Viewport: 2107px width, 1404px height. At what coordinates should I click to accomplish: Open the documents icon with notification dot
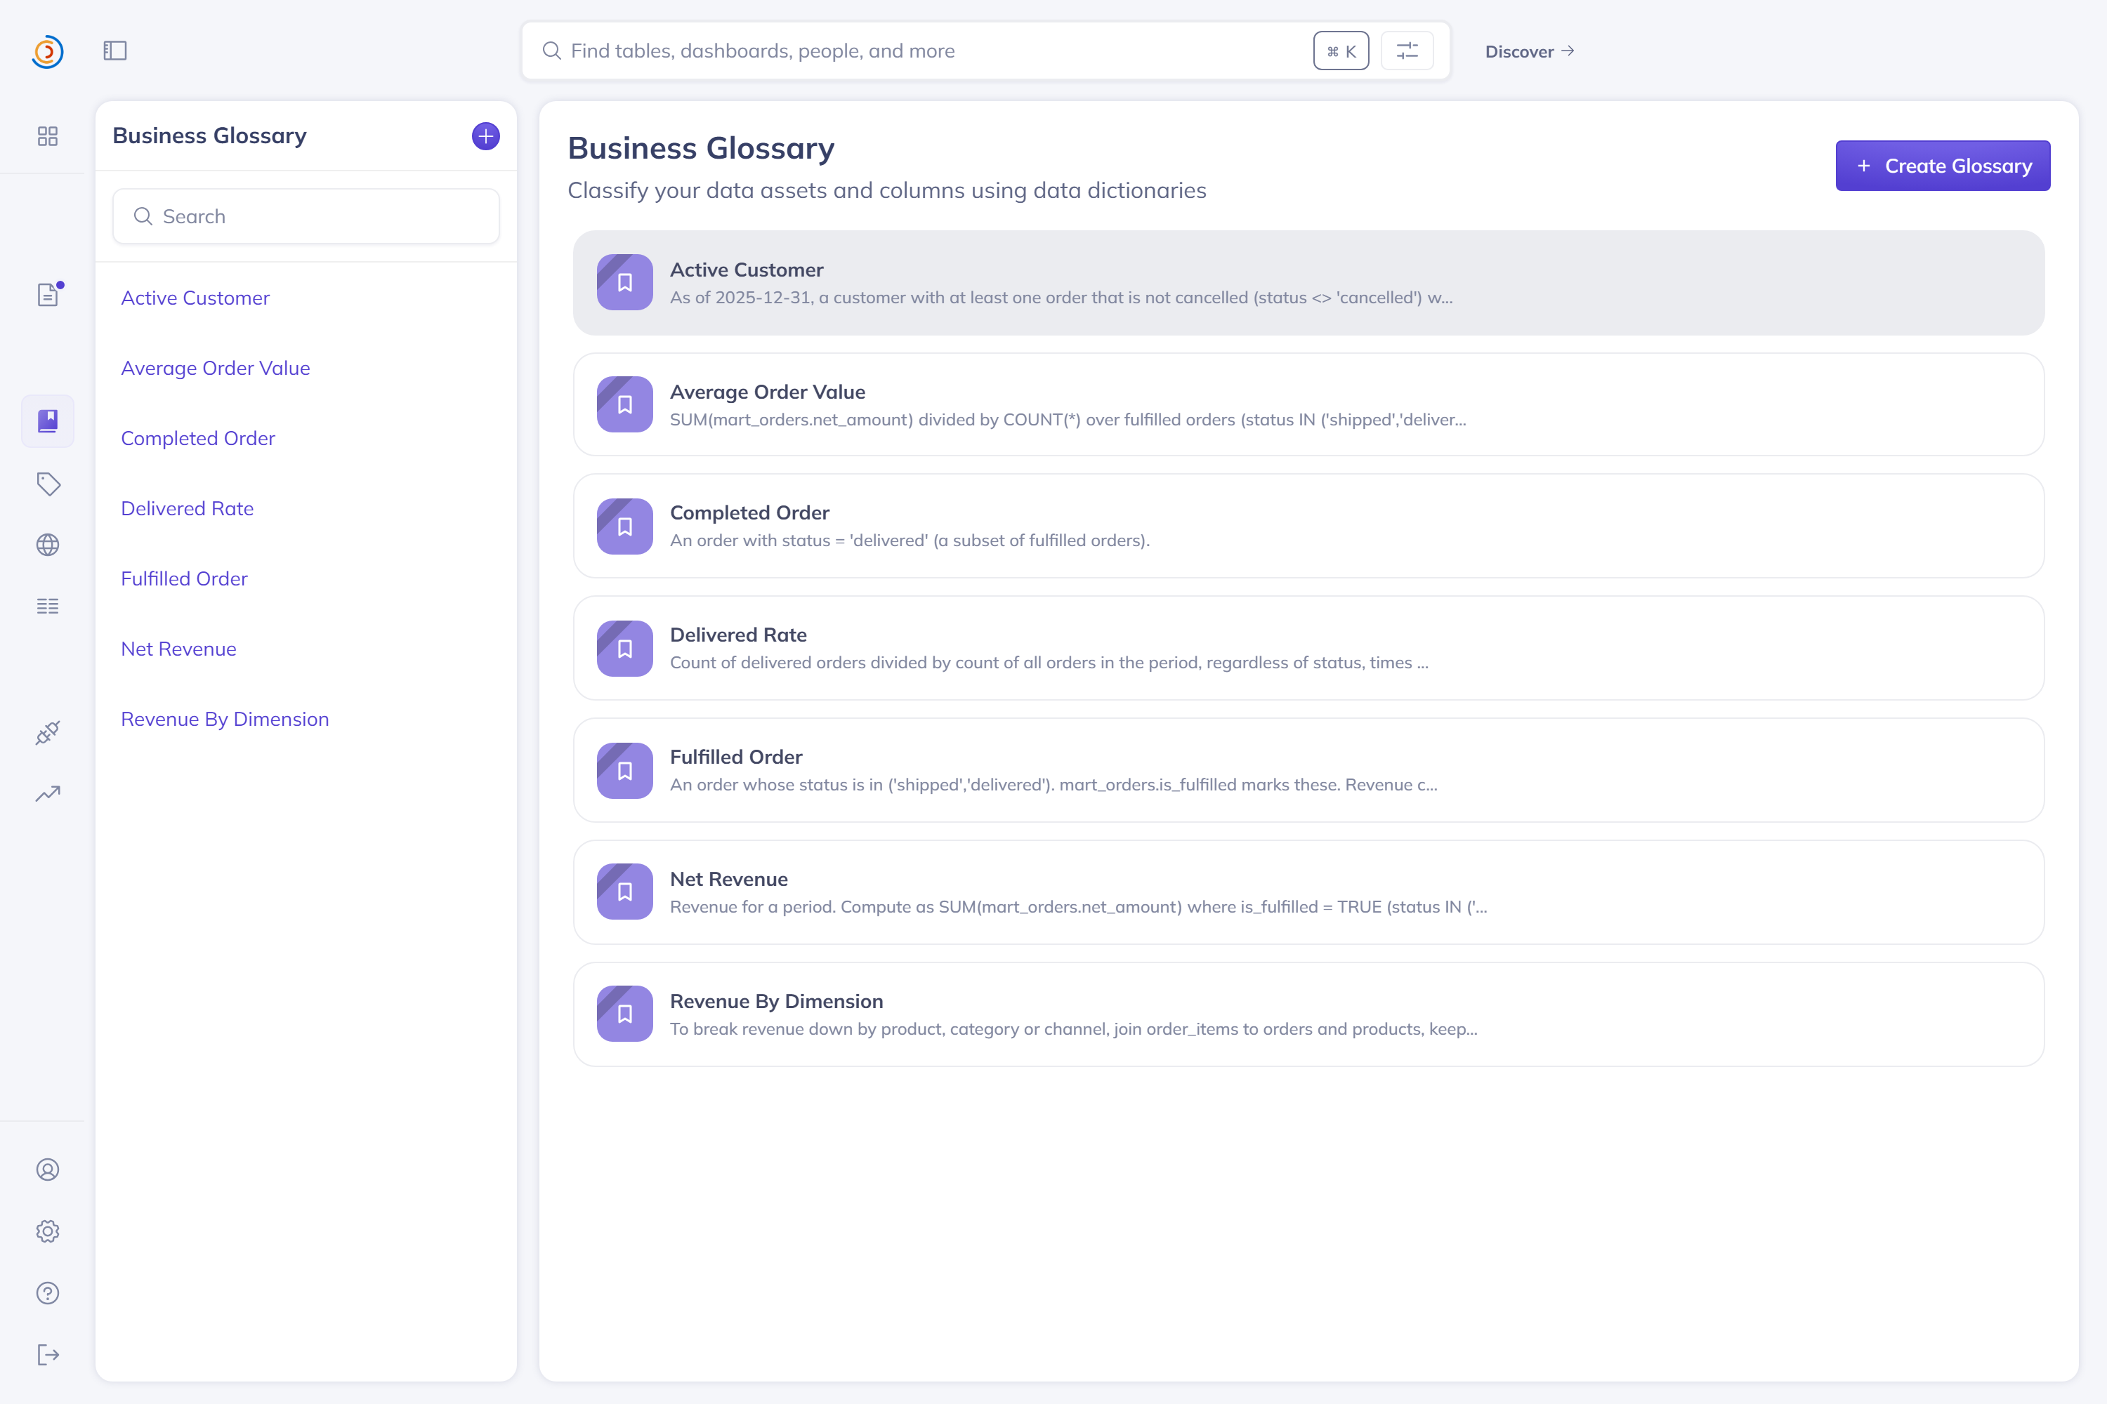tap(48, 295)
